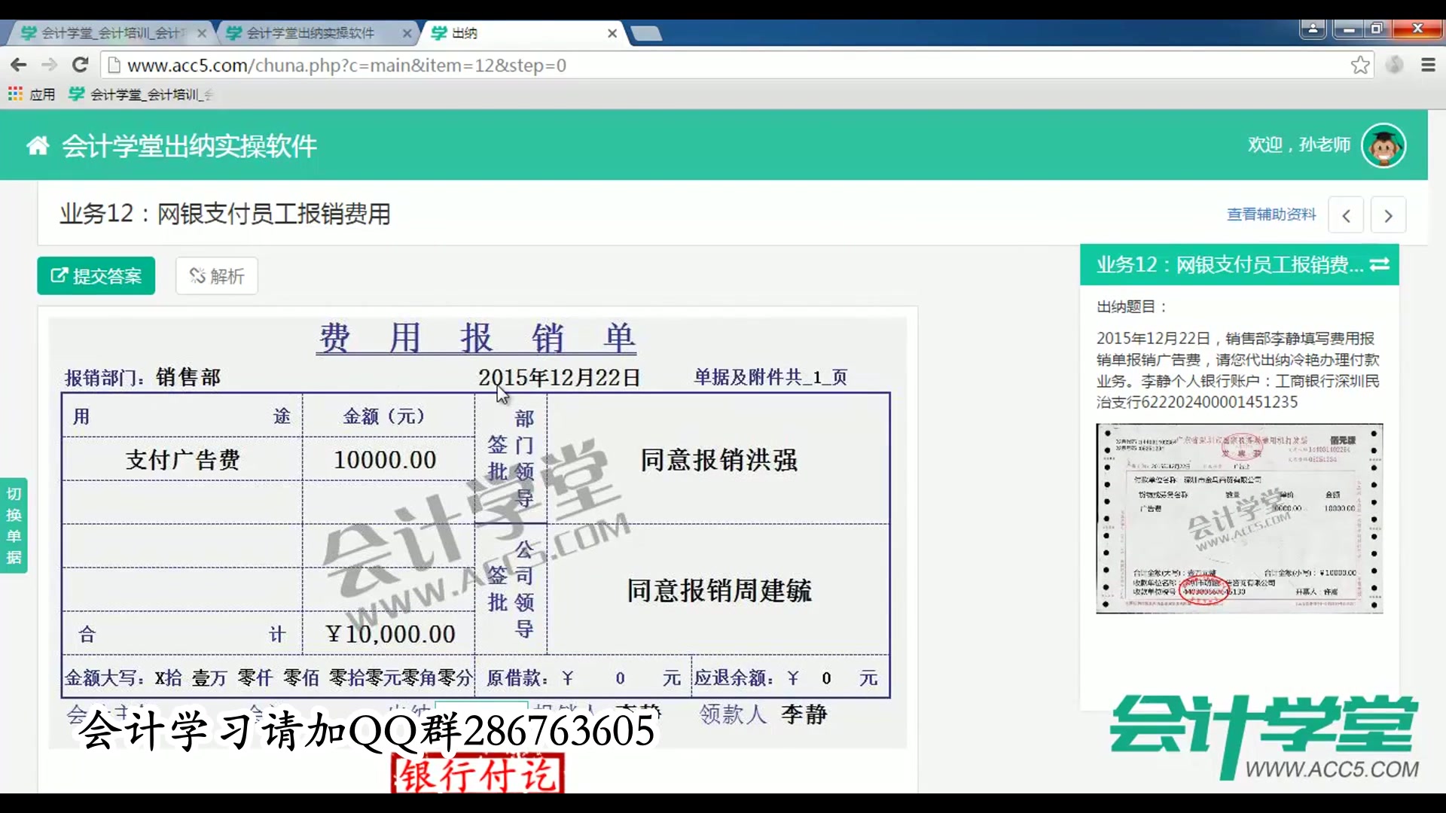The image size is (1446, 813).
Task: Click the 解析 analysis toggle button
Action: coord(216,276)
